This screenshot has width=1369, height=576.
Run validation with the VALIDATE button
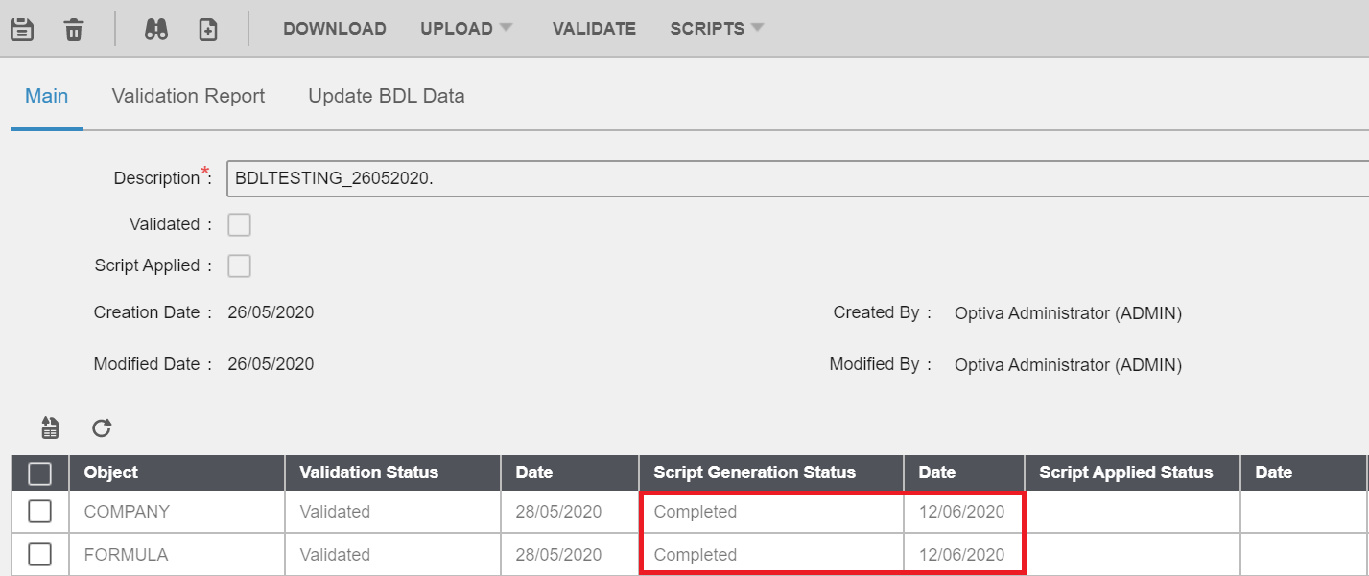click(593, 28)
